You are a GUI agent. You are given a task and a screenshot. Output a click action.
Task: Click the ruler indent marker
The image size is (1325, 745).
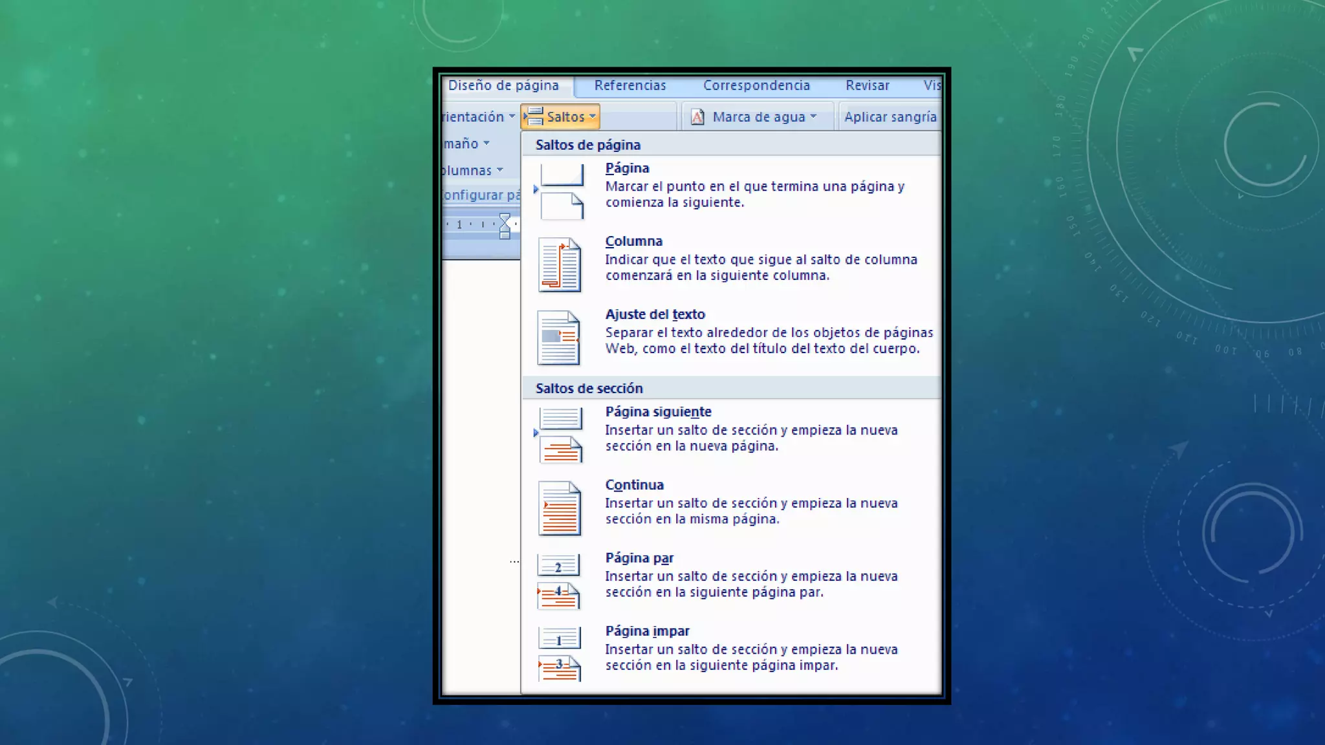coord(505,226)
